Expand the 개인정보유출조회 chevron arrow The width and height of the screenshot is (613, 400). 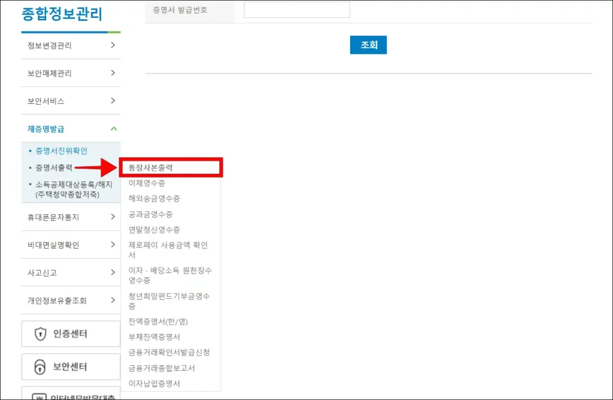click(113, 300)
